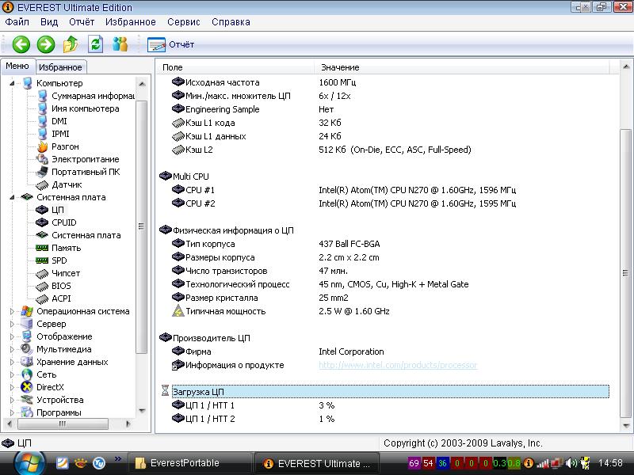The image size is (634, 475).
Task: Select Имя компьютера in the tree
Action: point(86,108)
